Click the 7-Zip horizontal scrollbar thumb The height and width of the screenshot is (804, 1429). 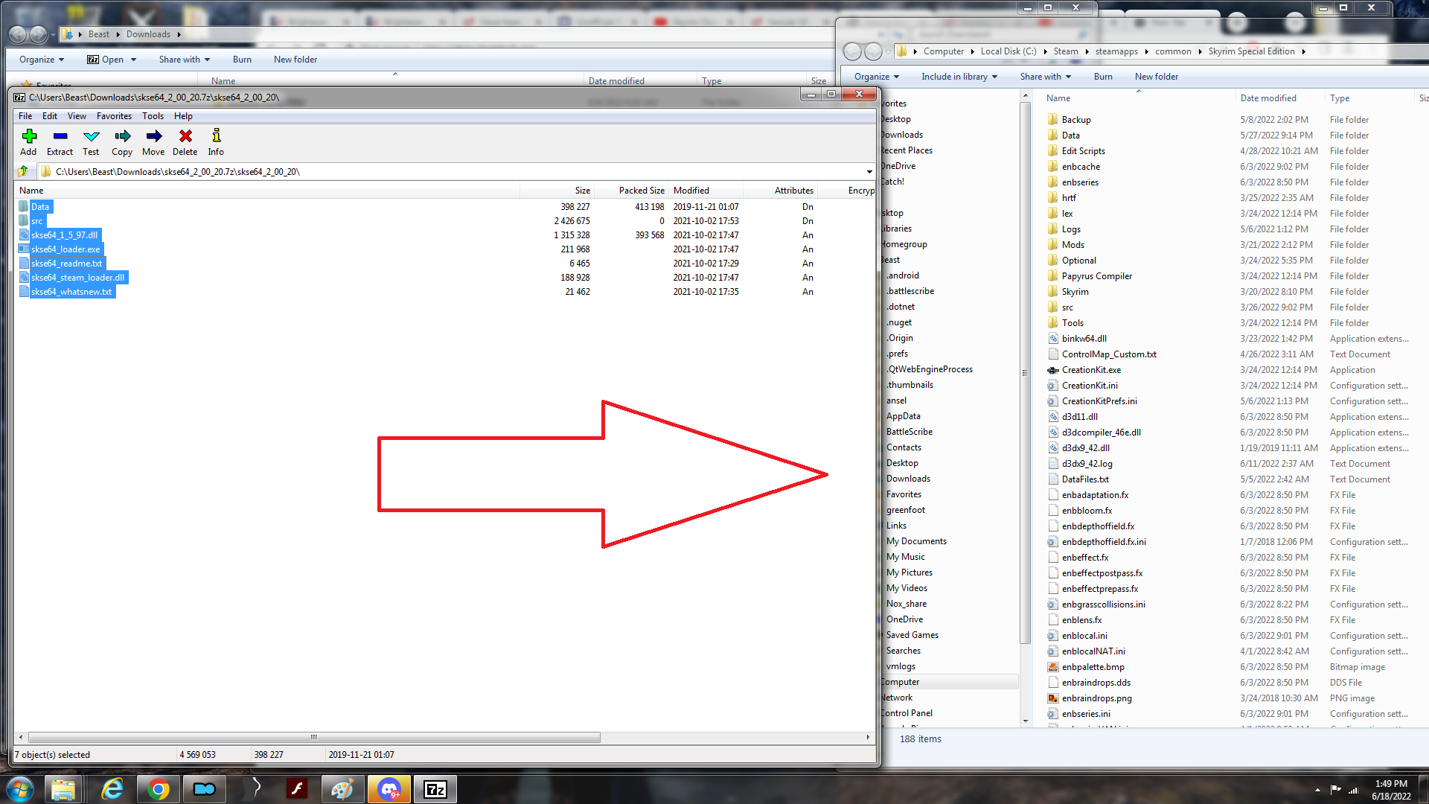(x=313, y=737)
